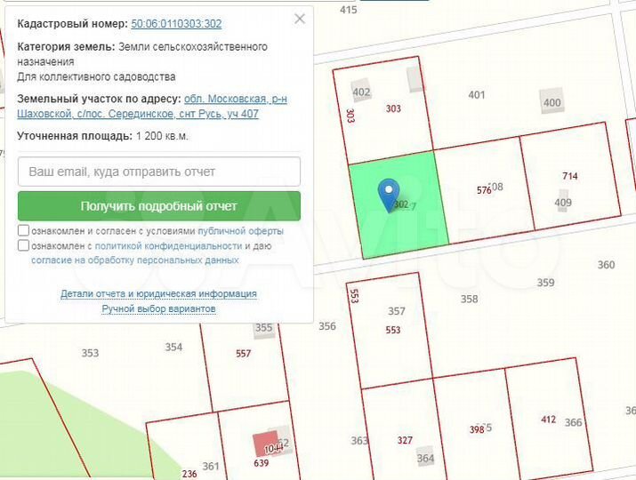
Task: Close the cadastral info popup
Action: (x=300, y=19)
